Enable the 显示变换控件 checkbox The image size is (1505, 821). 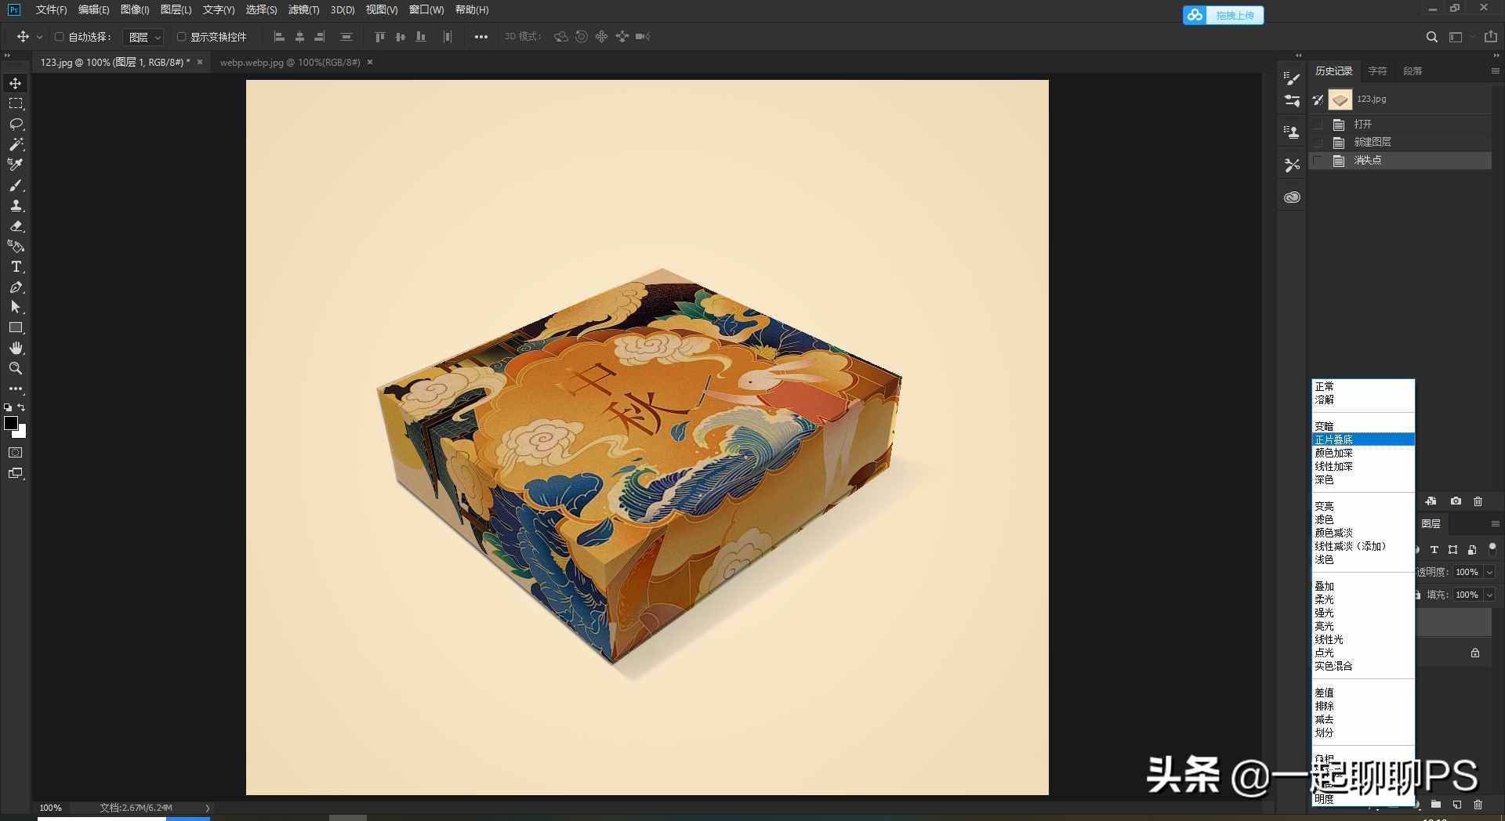click(181, 37)
